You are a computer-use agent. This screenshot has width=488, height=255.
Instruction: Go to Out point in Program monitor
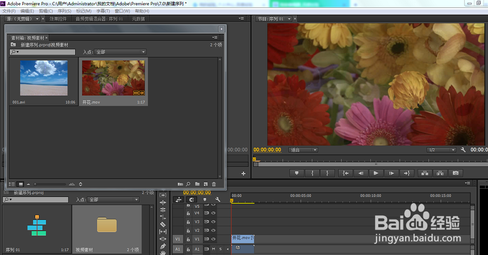407,173
